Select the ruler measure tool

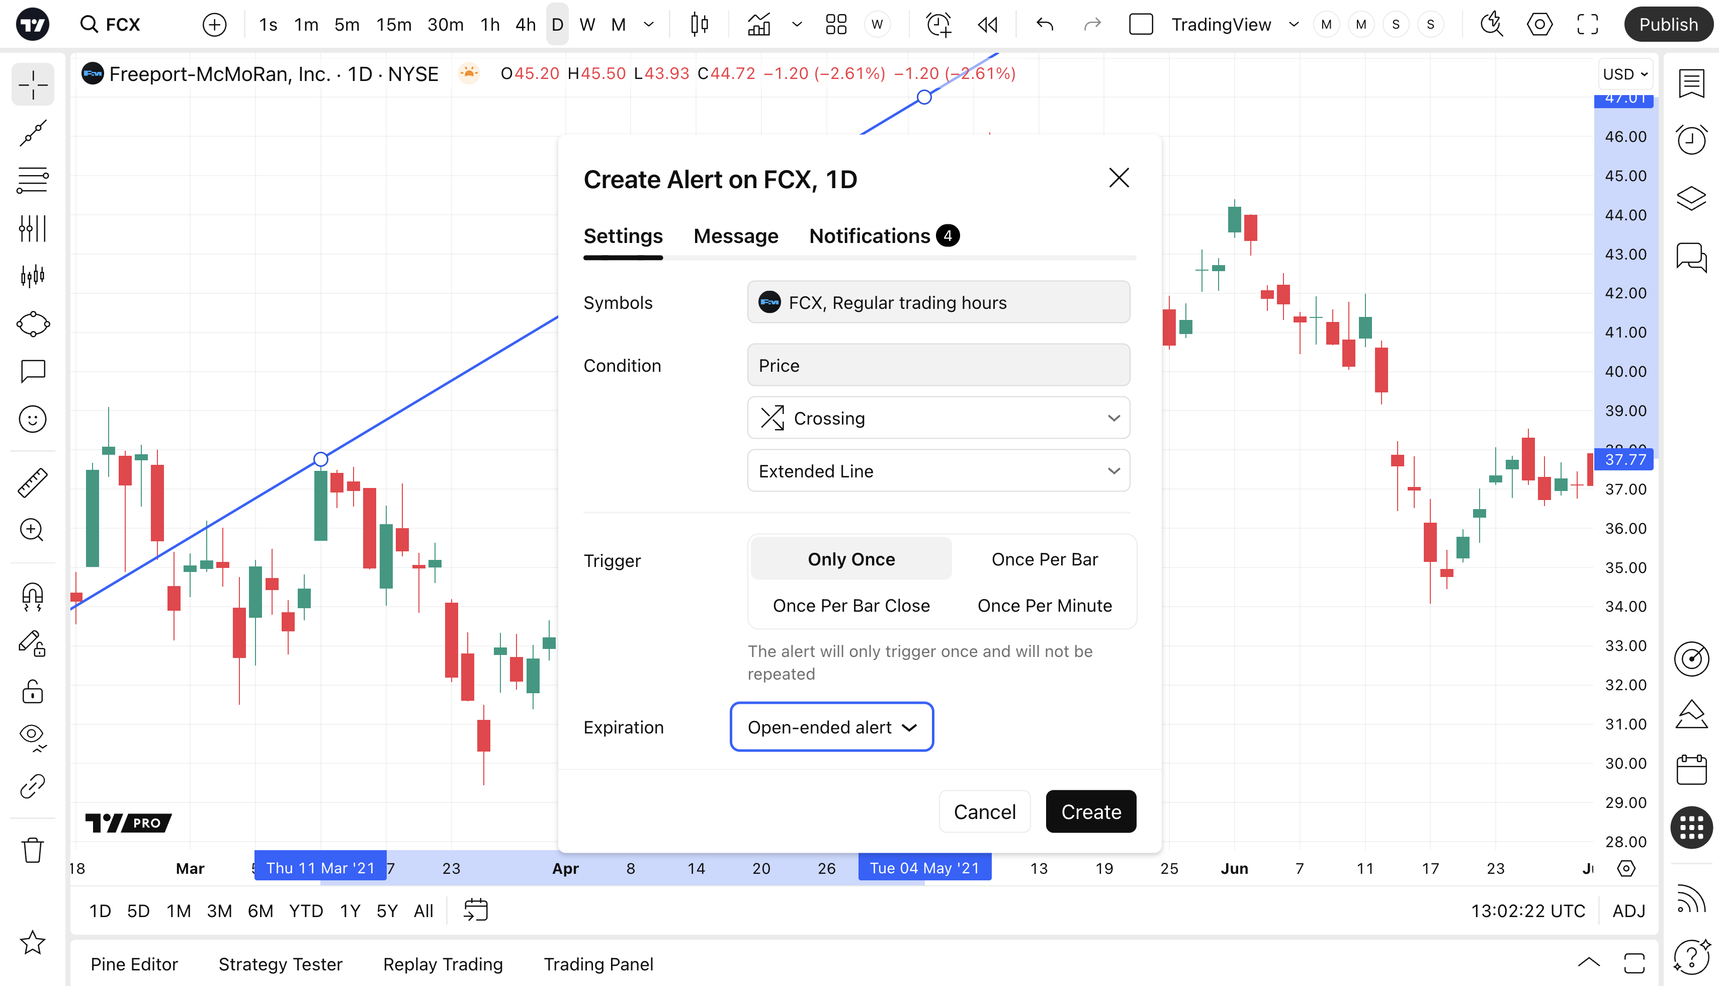coord(33,483)
